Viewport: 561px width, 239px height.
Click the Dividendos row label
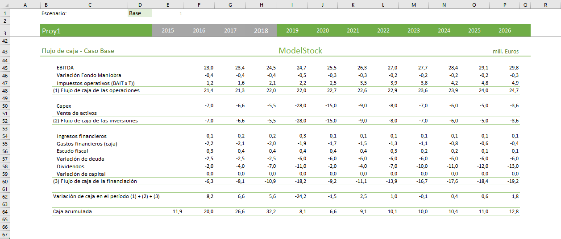70,166
